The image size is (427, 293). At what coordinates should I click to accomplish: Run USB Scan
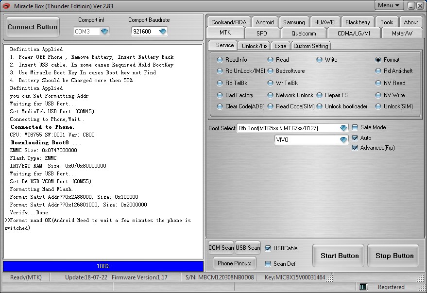pyautogui.click(x=248, y=247)
